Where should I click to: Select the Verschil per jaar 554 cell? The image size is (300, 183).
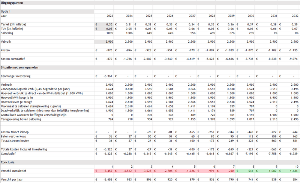289,180
